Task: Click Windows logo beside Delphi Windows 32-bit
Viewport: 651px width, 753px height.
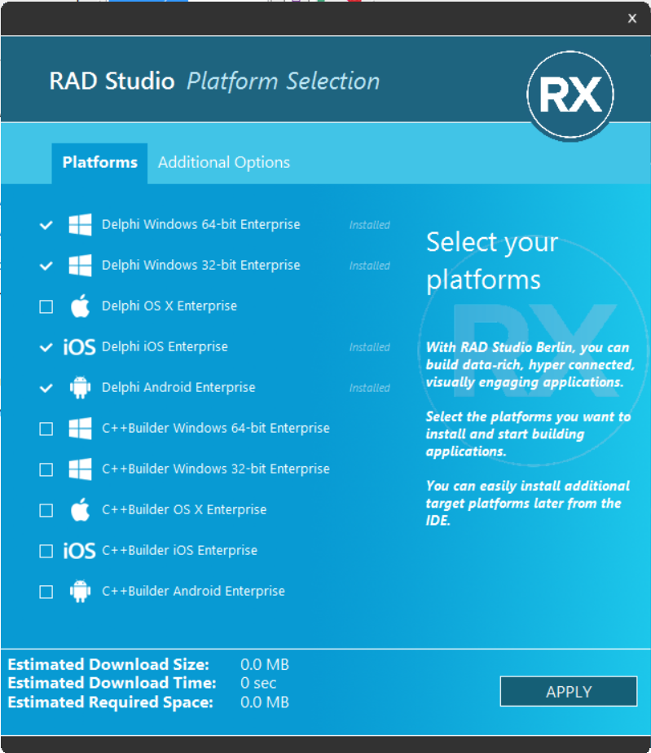Action: (x=80, y=265)
